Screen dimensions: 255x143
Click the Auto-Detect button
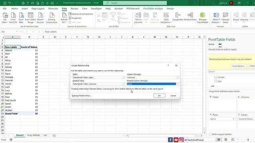click(x=238, y=66)
